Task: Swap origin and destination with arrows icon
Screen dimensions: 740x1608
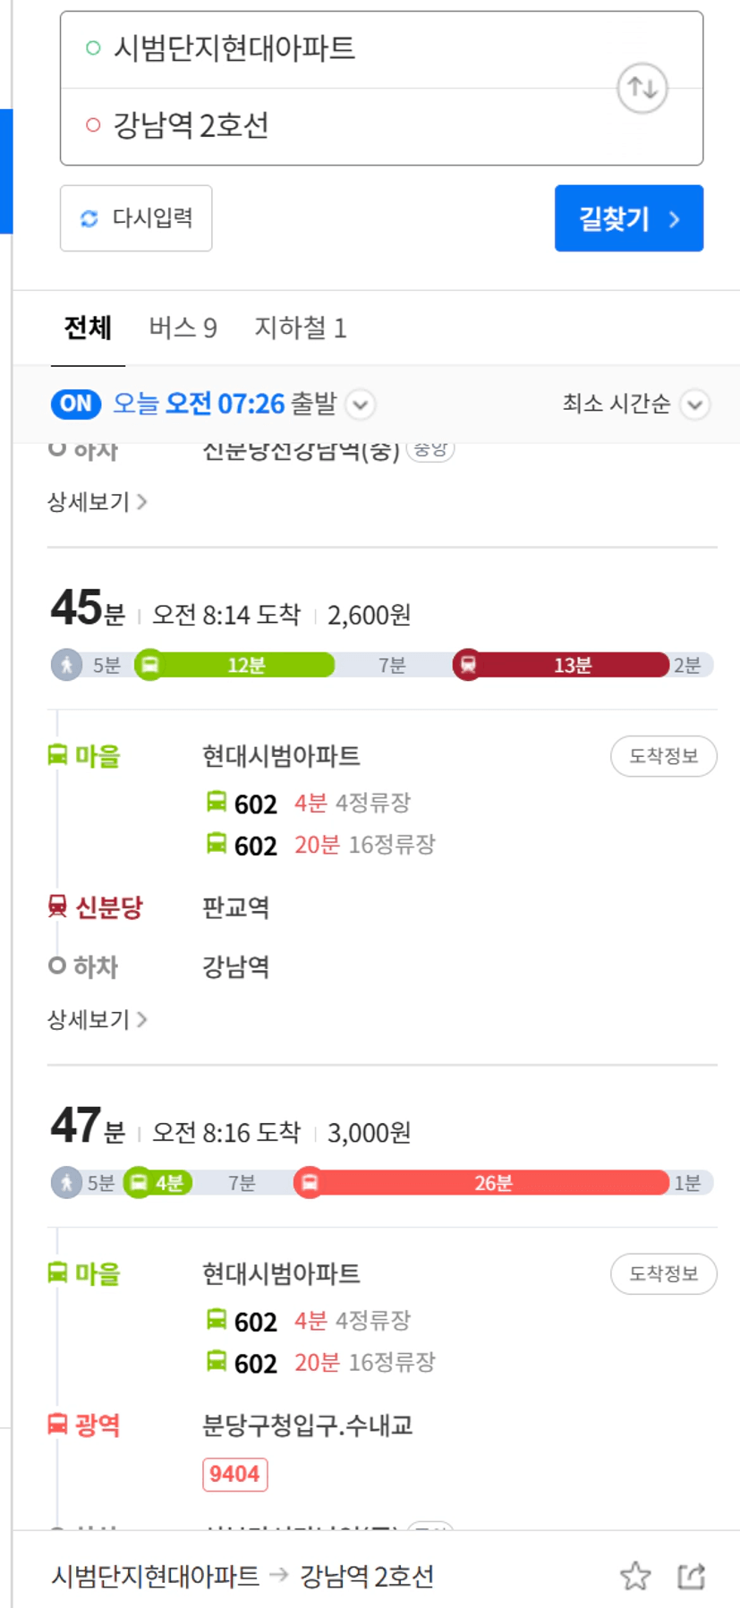Action: [x=642, y=88]
